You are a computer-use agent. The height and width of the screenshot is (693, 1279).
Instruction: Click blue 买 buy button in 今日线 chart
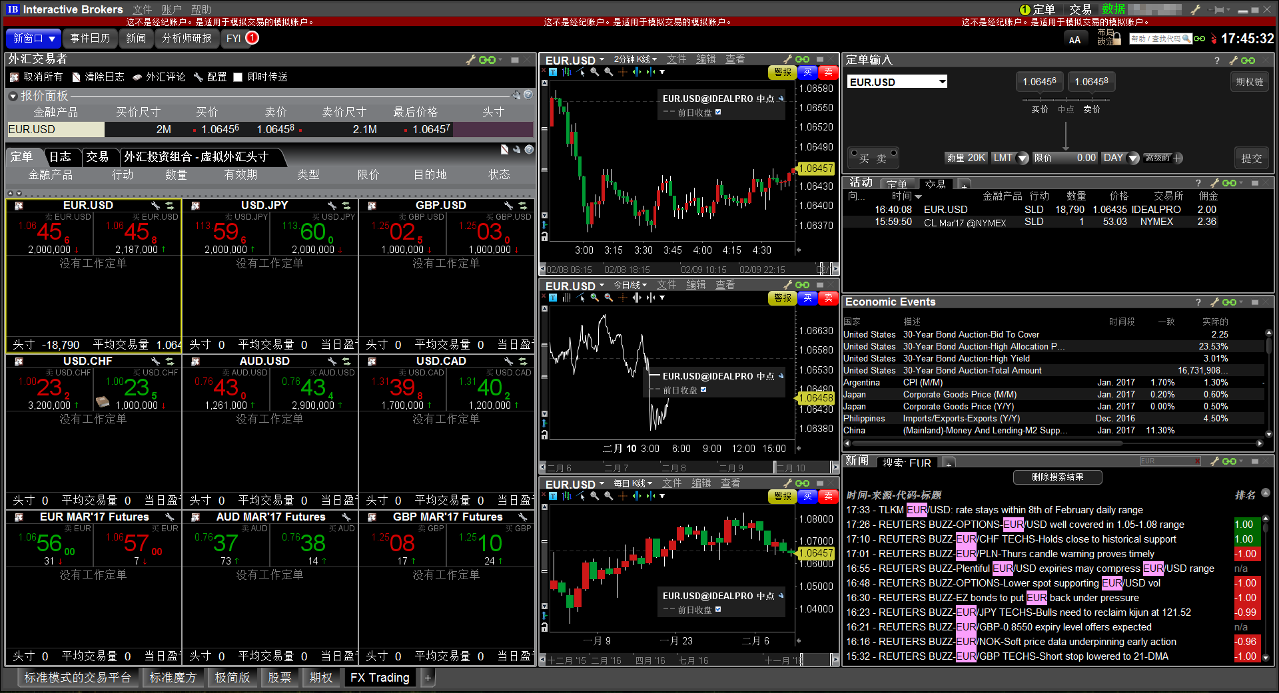(x=807, y=298)
